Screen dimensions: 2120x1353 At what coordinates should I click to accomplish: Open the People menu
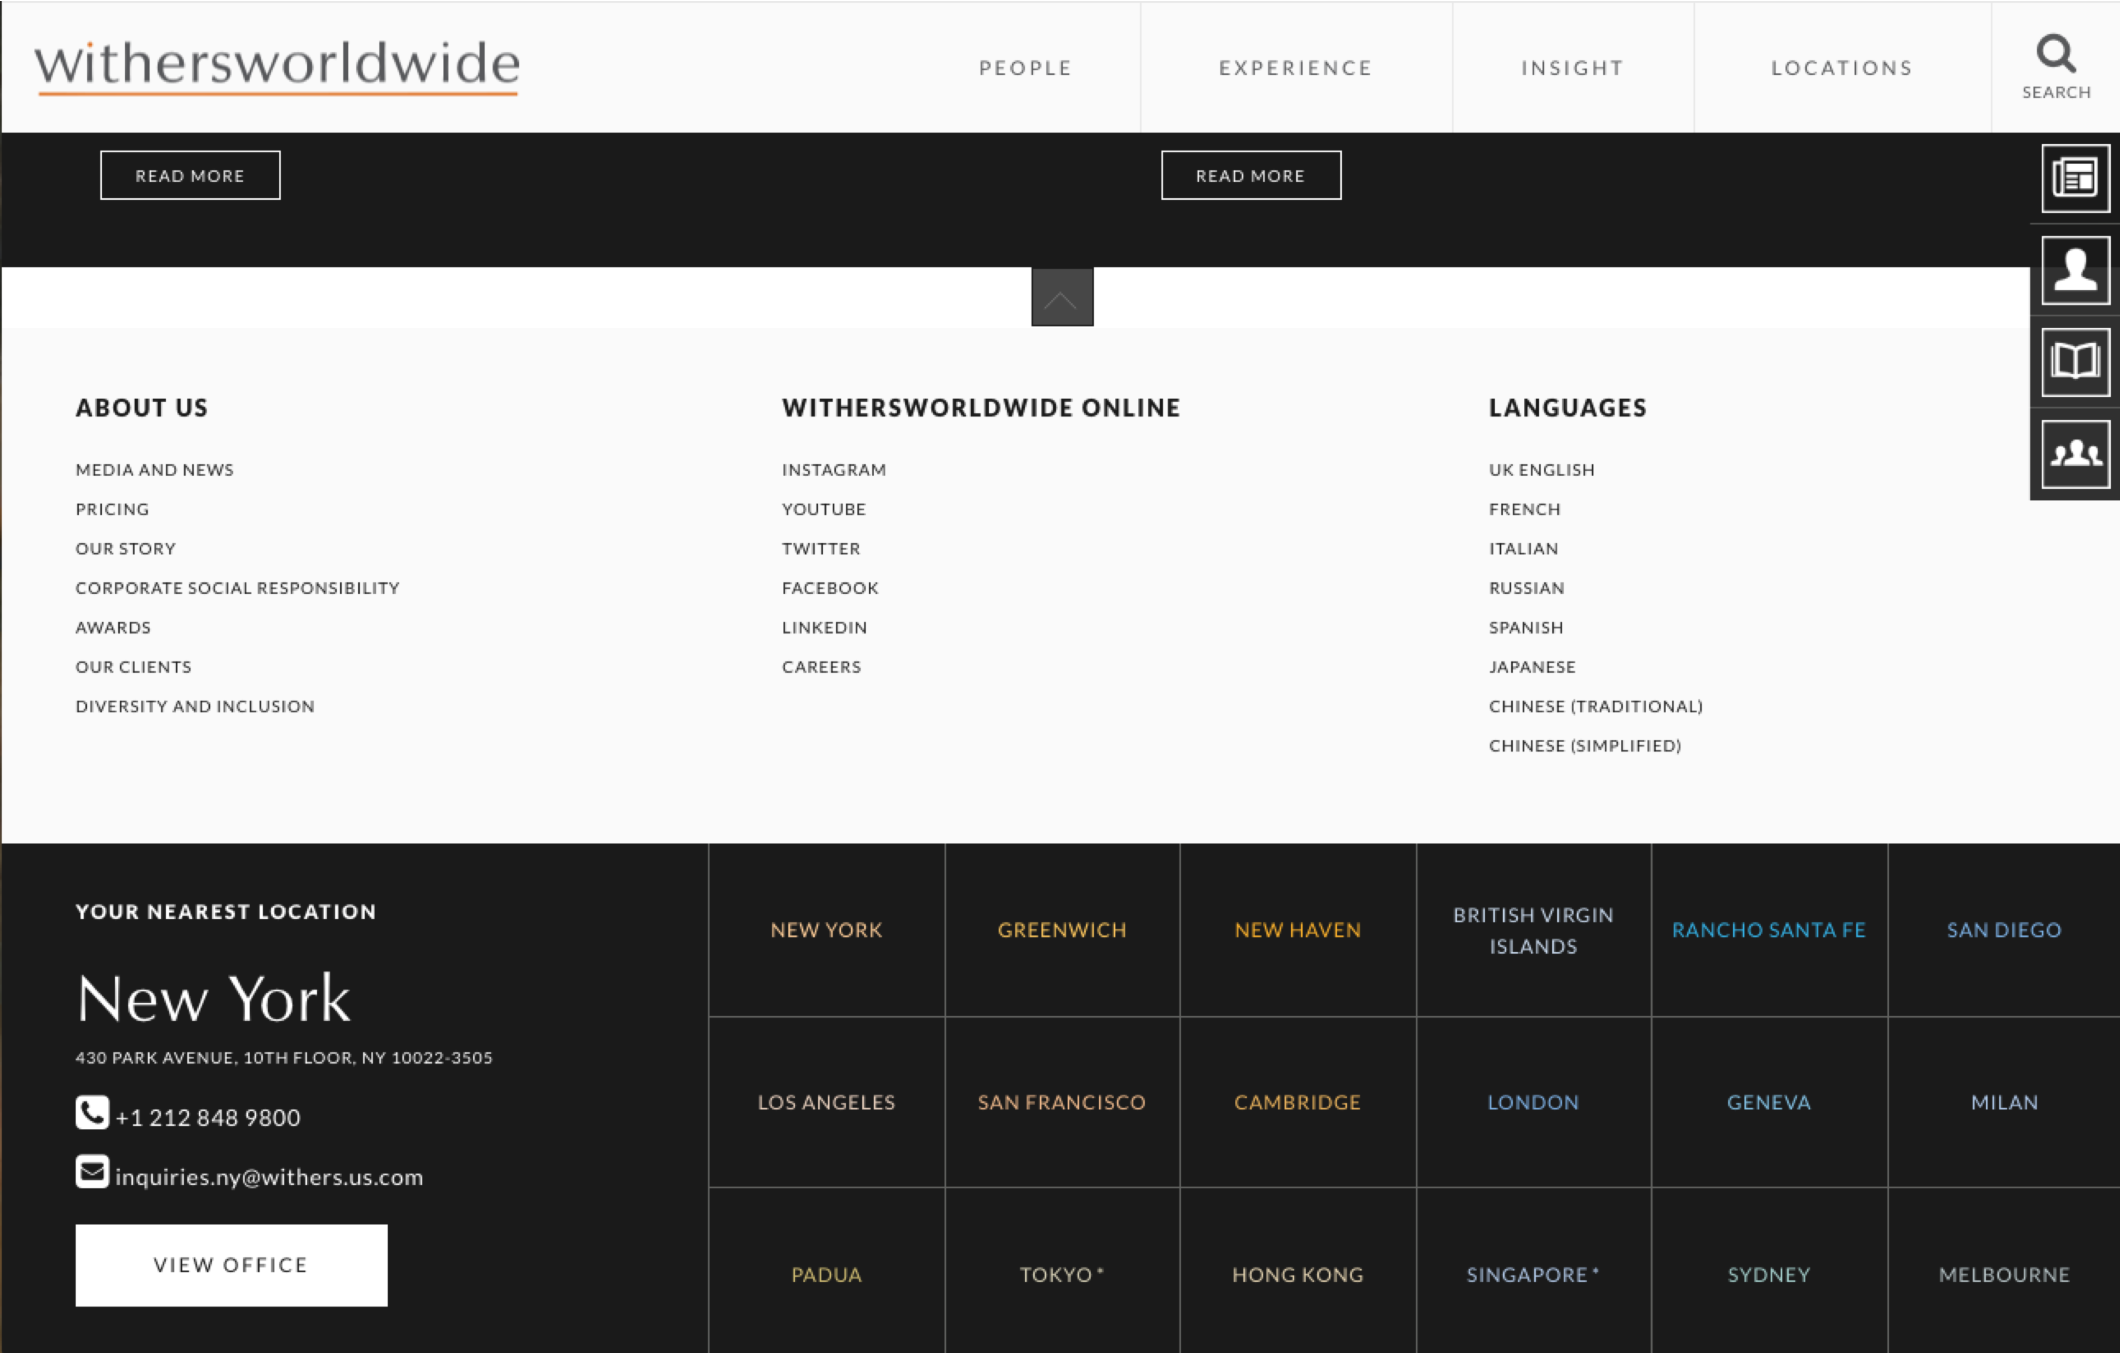(x=1026, y=68)
